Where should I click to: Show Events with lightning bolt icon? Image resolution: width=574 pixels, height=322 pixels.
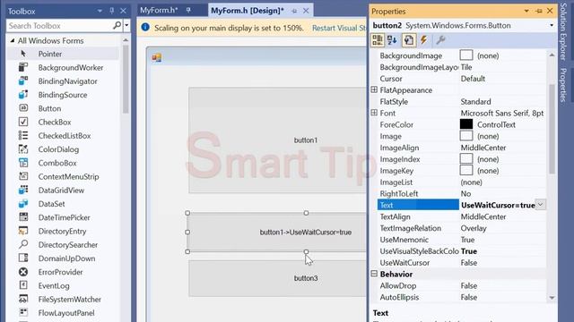pyautogui.click(x=424, y=40)
